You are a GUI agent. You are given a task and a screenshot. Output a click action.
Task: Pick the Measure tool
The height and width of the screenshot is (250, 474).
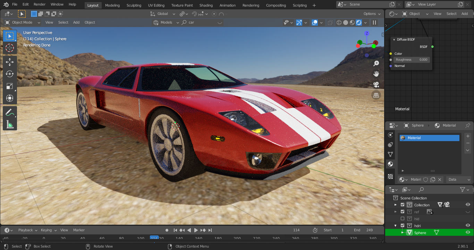[10, 124]
